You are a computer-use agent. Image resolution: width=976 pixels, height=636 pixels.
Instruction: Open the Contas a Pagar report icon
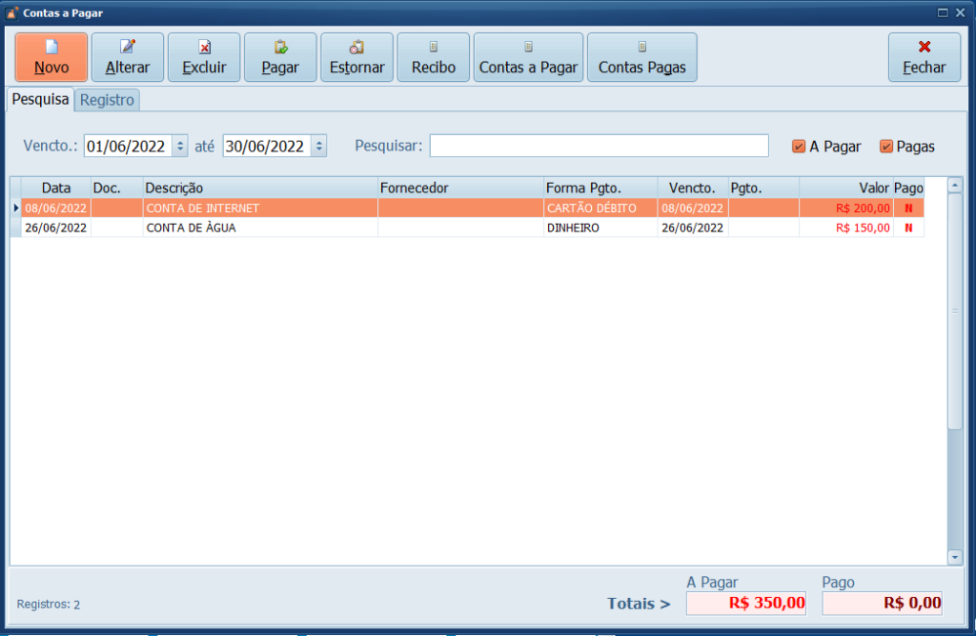tap(528, 47)
